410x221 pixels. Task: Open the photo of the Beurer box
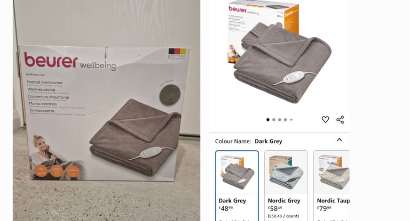pos(106,110)
